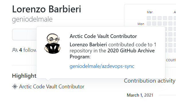Open the 4 followers link
The width and height of the screenshot is (176, 105).
tap(28, 50)
